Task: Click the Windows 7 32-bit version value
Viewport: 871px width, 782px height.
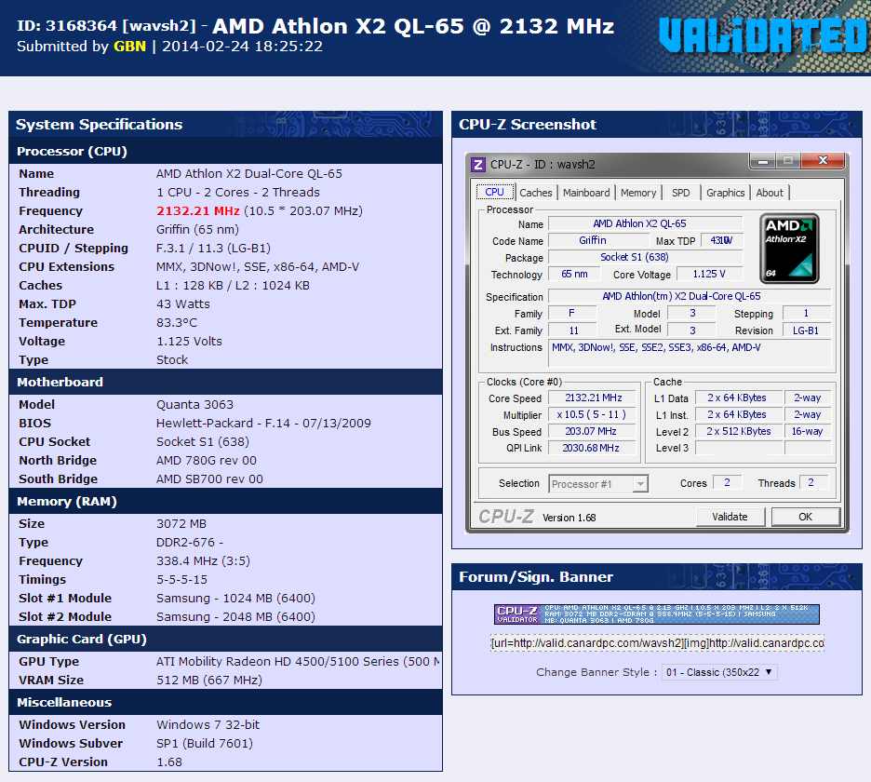Action: point(208,725)
